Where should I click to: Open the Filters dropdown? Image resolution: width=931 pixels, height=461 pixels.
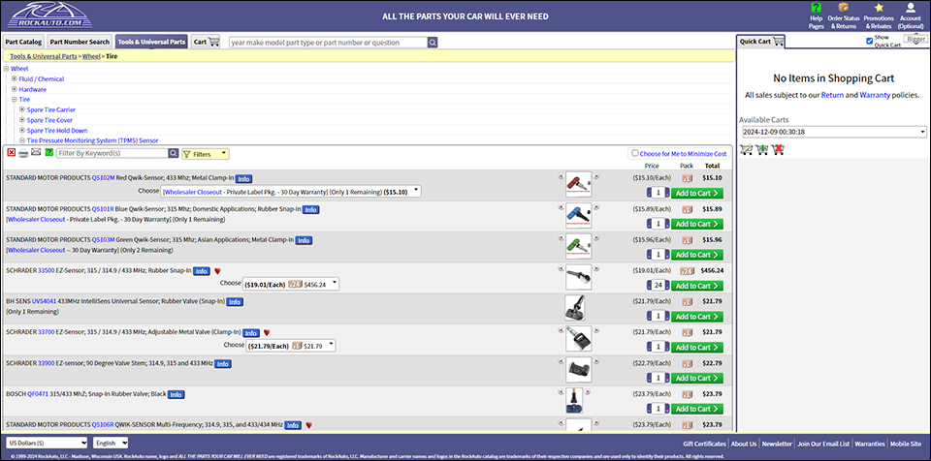206,154
